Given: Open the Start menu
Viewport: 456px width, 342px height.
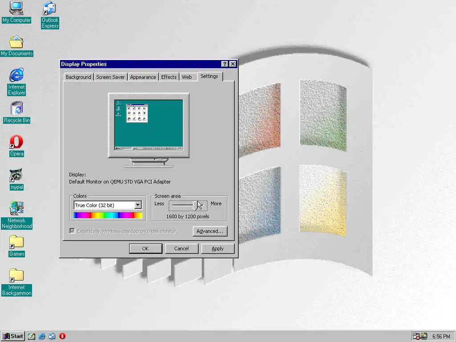Looking at the screenshot, I should [13, 336].
